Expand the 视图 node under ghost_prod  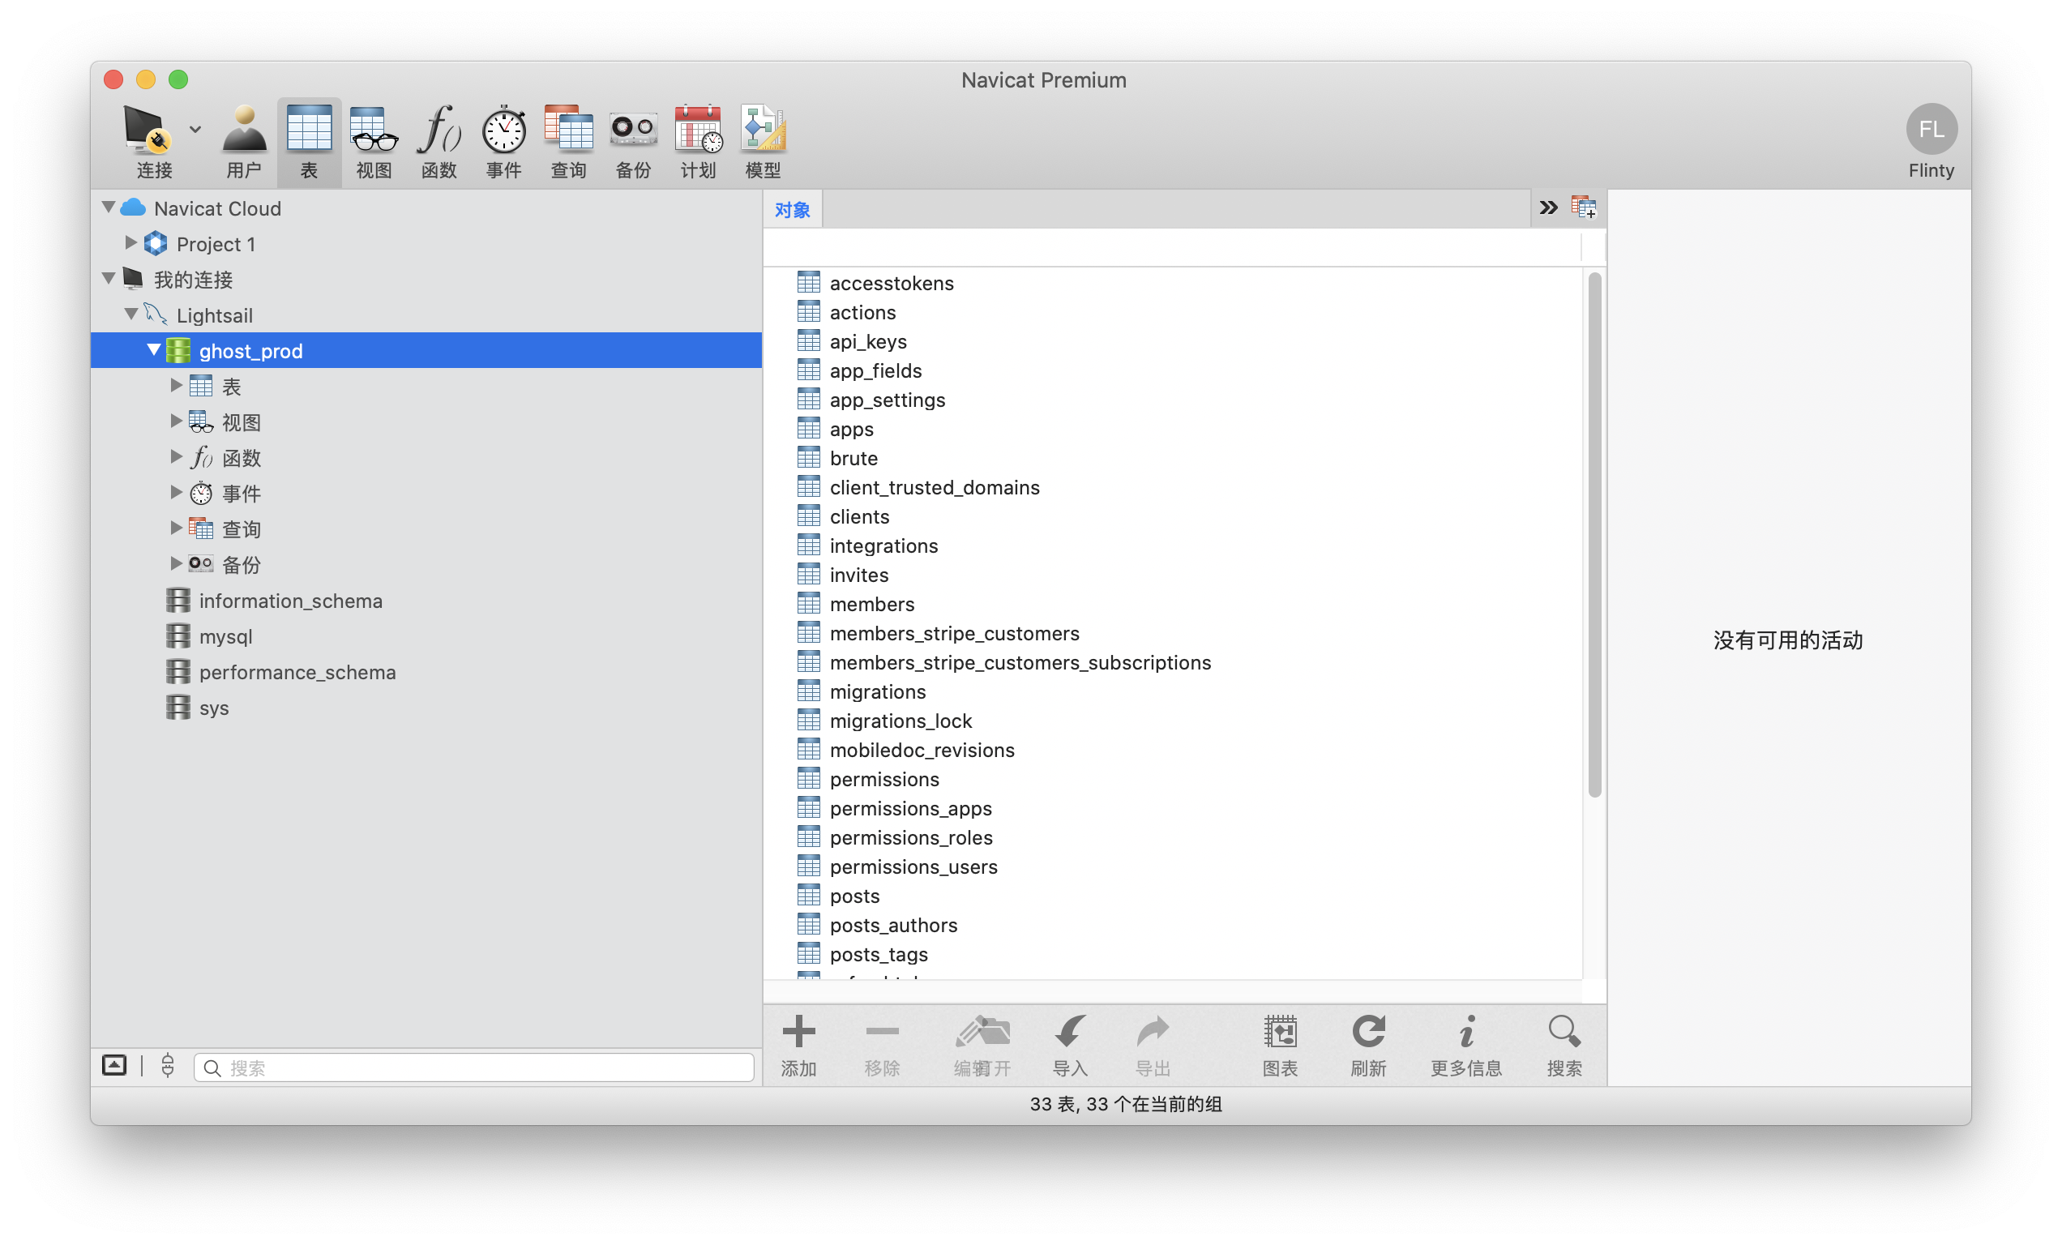point(176,421)
